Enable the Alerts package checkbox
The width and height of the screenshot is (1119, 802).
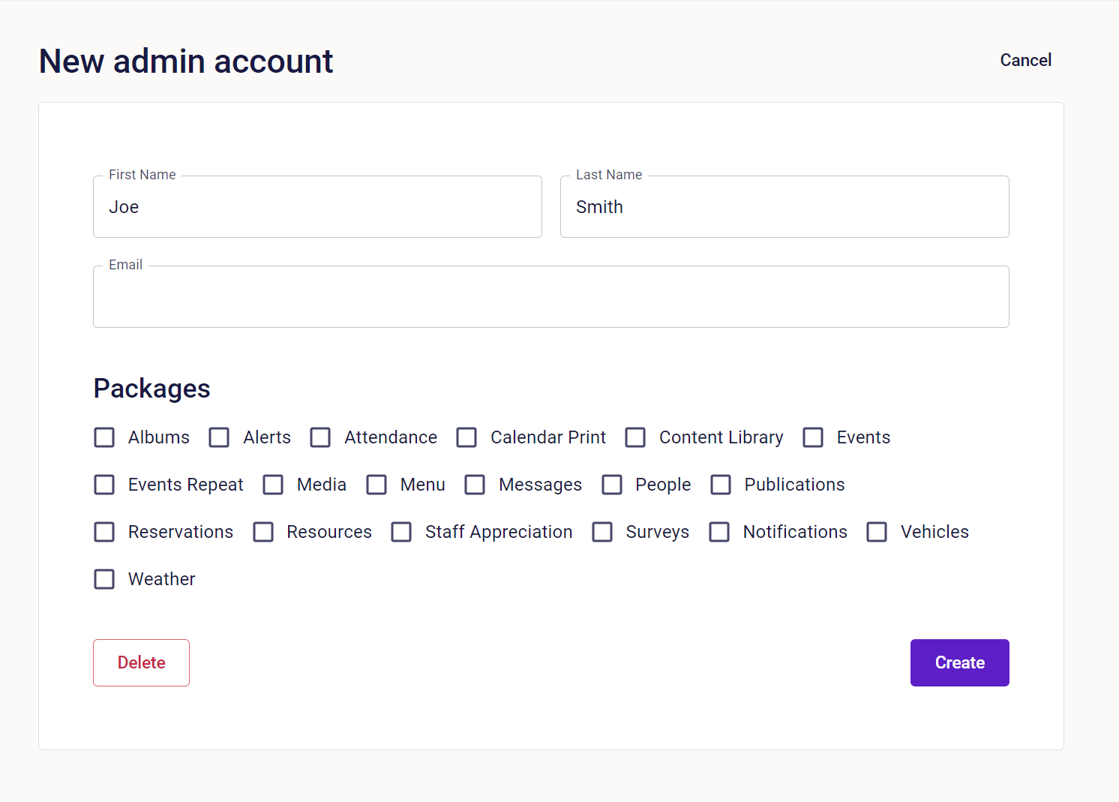pos(219,437)
